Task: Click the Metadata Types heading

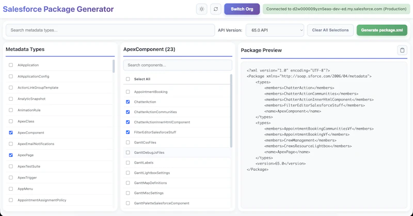Action: tap(25, 49)
